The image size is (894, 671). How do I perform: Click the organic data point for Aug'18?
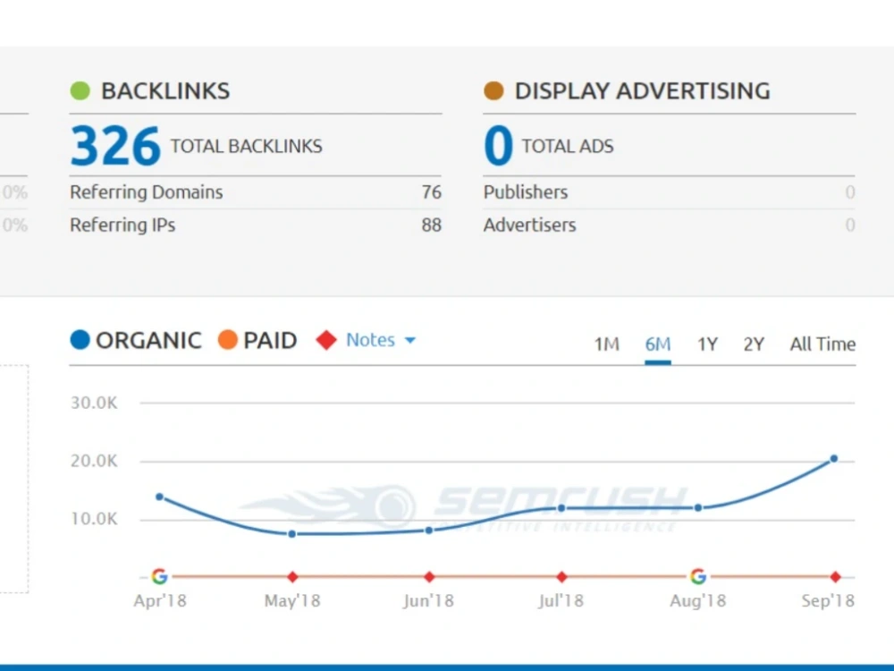(698, 508)
